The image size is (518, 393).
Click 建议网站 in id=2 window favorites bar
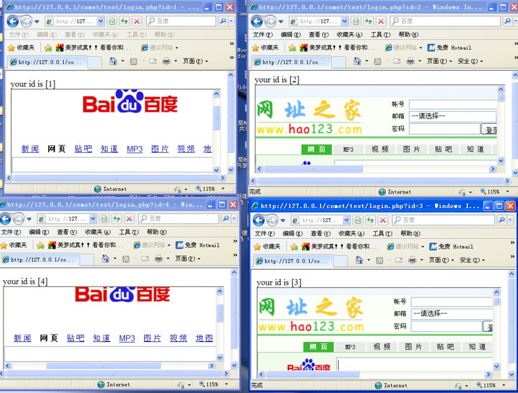click(404, 47)
